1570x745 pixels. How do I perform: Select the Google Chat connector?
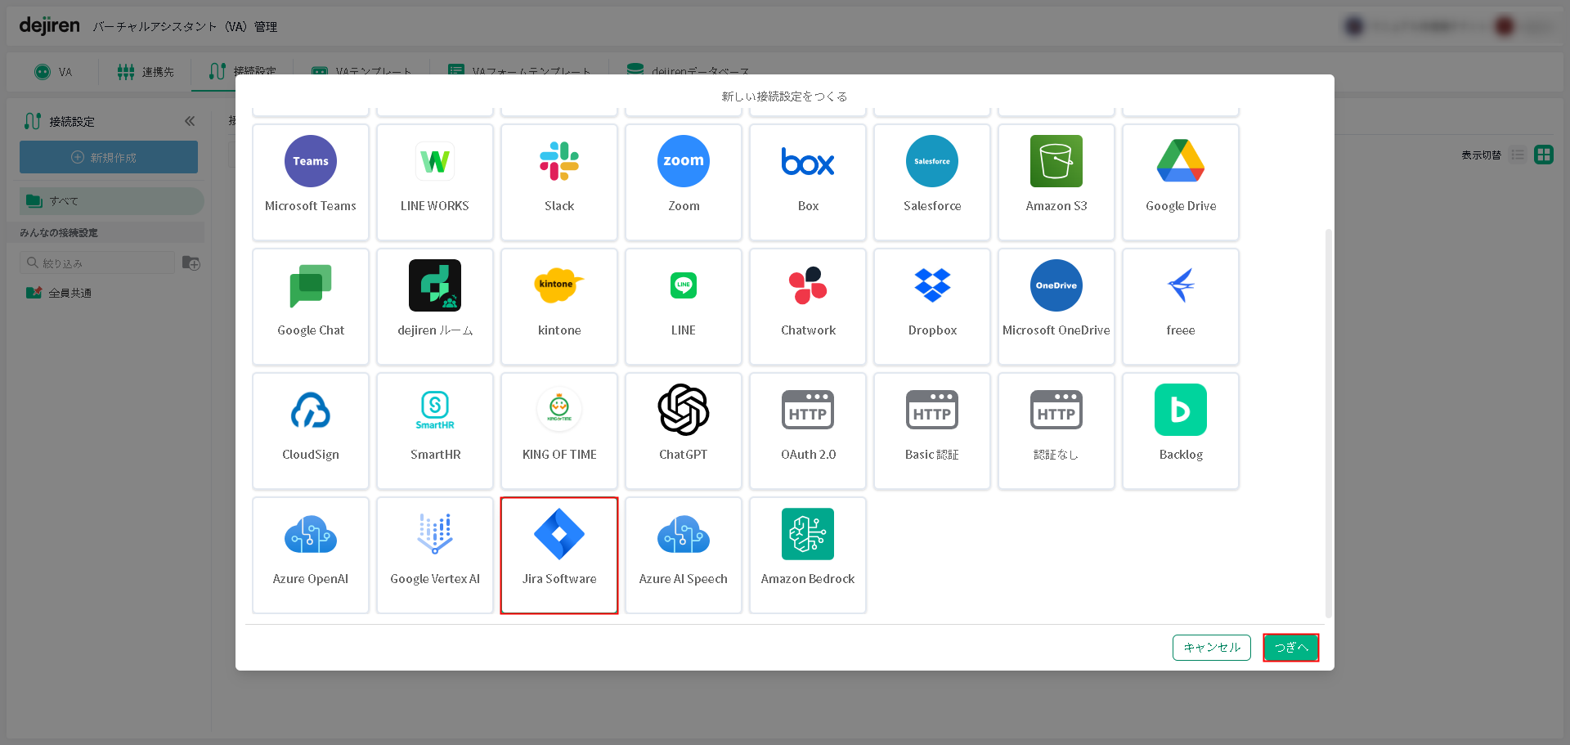[x=311, y=307]
